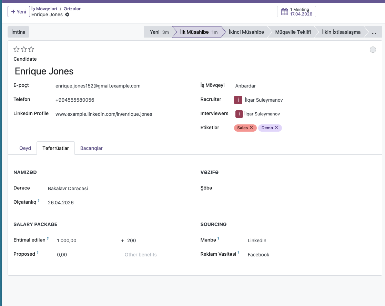Screen dimensions: 385x306
Task: Remove the Demo tag with its X
Action: tap(276, 127)
